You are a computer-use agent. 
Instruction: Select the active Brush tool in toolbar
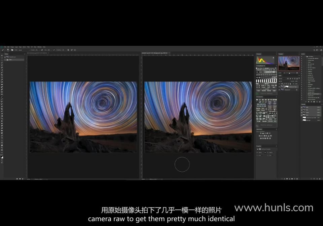(x=2, y=97)
